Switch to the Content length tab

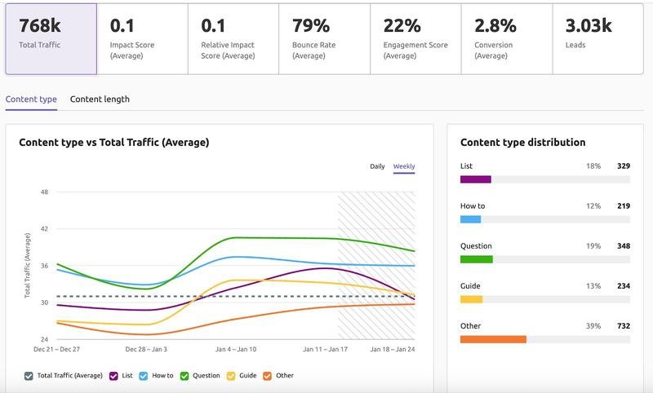(x=100, y=99)
